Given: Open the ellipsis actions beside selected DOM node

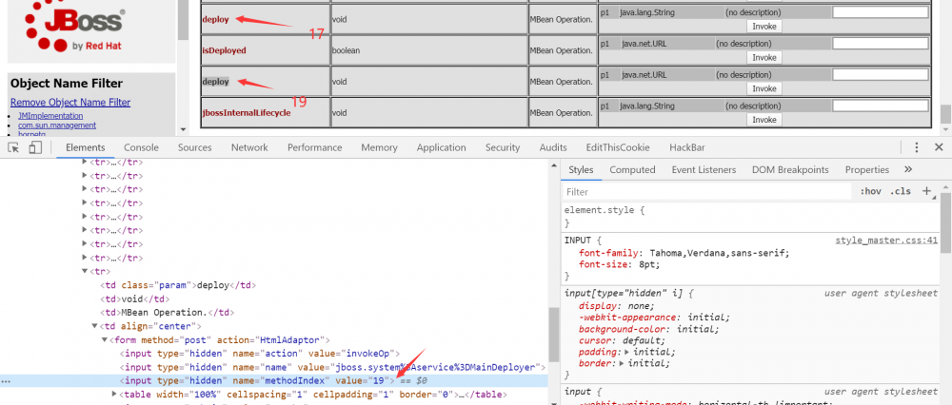Looking at the screenshot, I should pyautogui.click(x=6, y=381).
